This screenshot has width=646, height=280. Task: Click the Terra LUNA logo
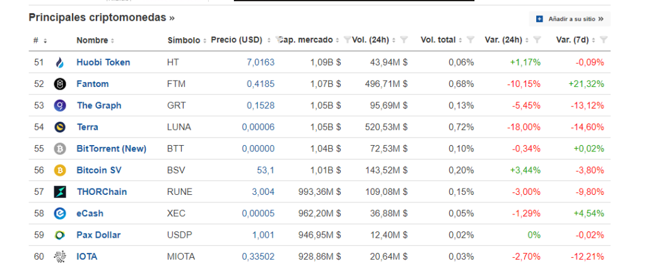[x=60, y=127]
